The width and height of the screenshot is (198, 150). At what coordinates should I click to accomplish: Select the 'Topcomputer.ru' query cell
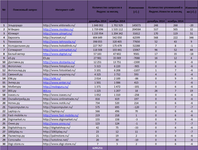tap(25, 107)
